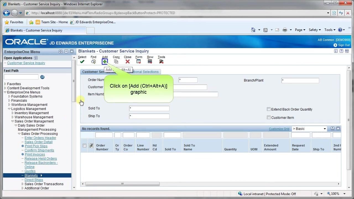Minimize the EnterpriseOne Menu panel

66,51
